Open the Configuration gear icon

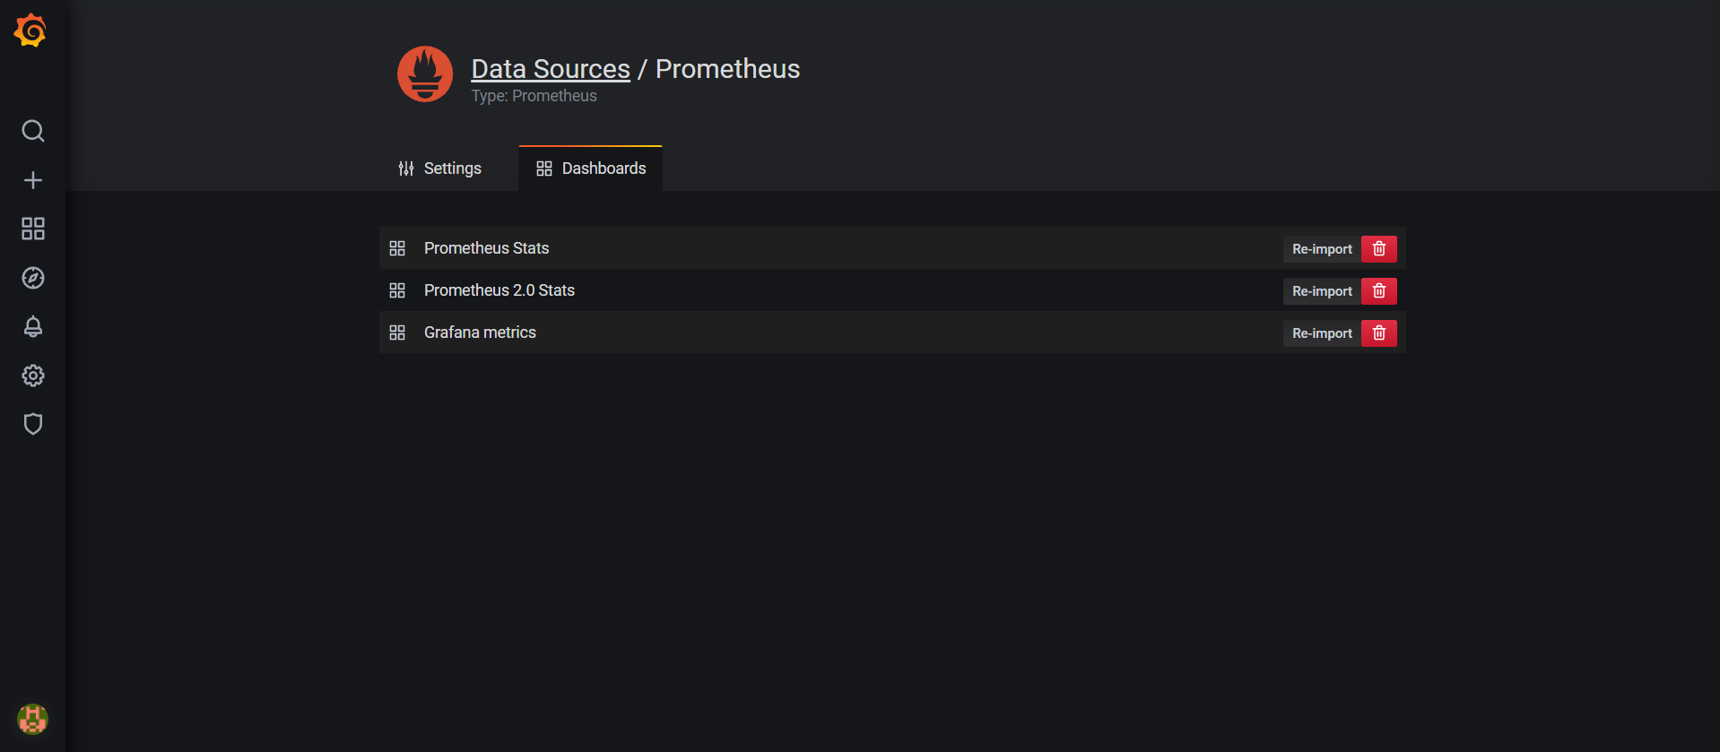click(x=33, y=376)
